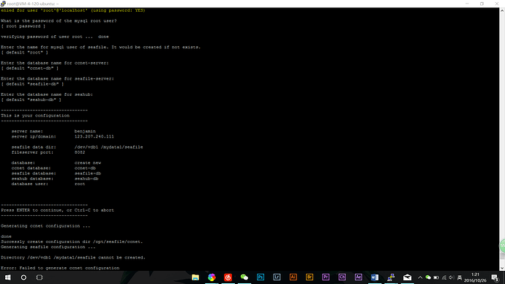Open File Explorer from the taskbar
This screenshot has width=505, height=284.
coord(195,277)
